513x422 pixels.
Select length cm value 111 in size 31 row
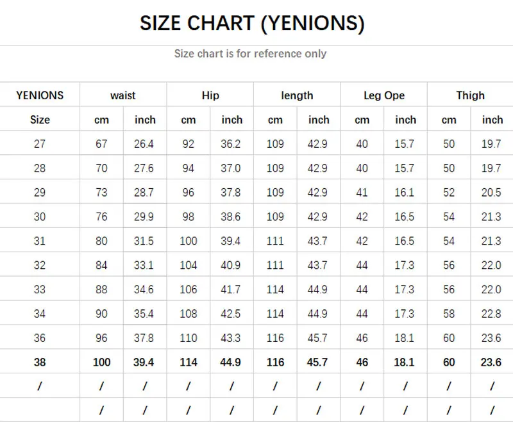[x=275, y=241]
